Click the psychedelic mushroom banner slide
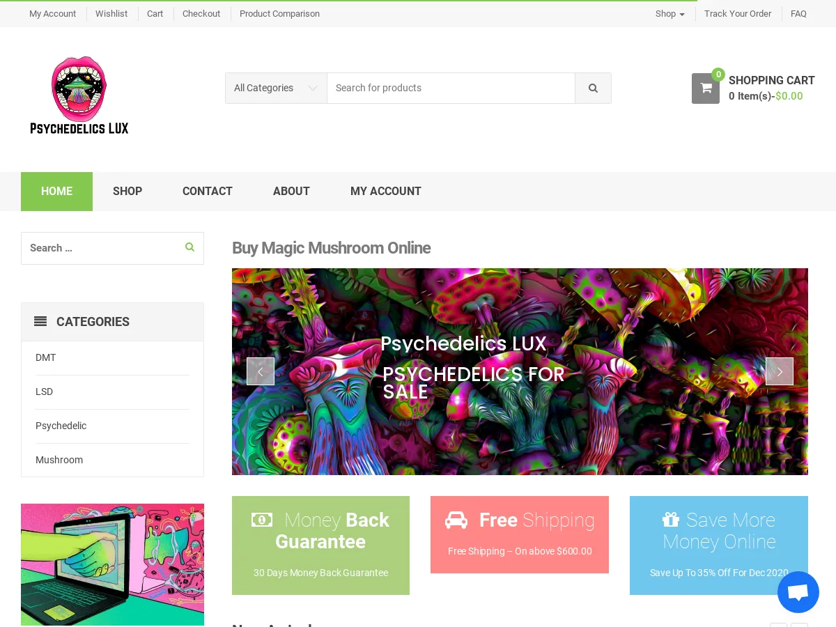This screenshot has width=836, height=627. (520, 371)
